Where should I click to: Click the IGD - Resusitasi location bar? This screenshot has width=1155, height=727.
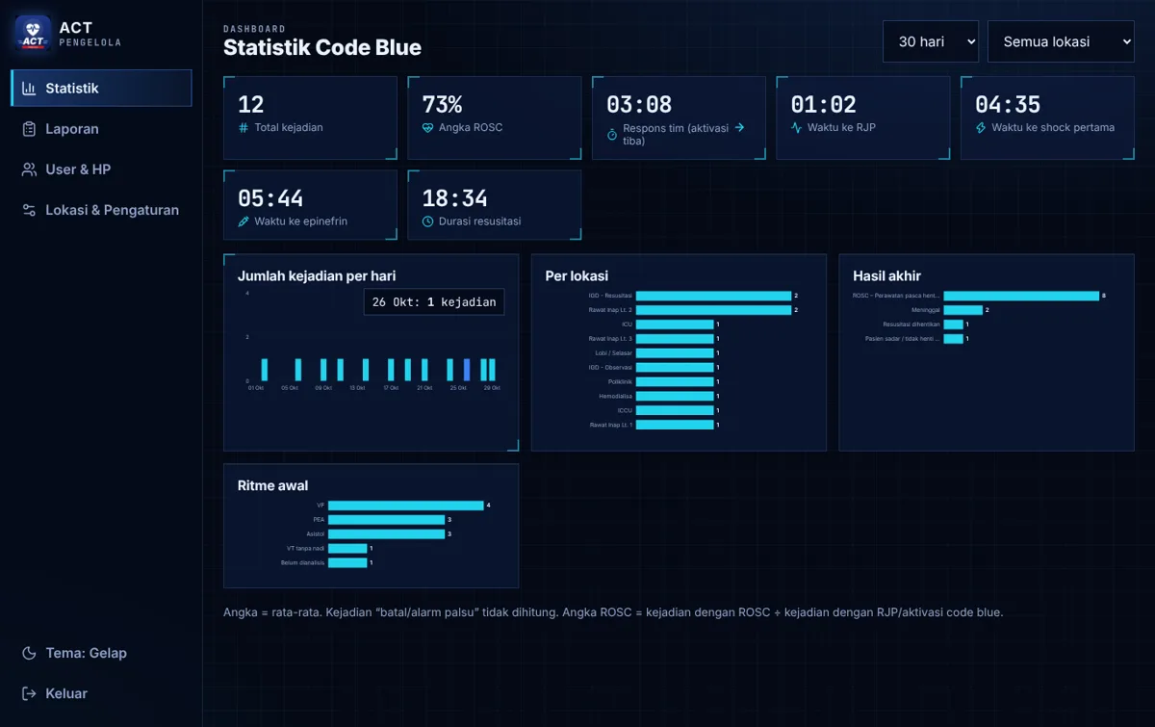[x=713, y=296]
